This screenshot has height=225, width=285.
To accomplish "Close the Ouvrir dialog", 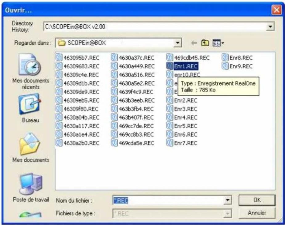I will (x=277, y=10).
